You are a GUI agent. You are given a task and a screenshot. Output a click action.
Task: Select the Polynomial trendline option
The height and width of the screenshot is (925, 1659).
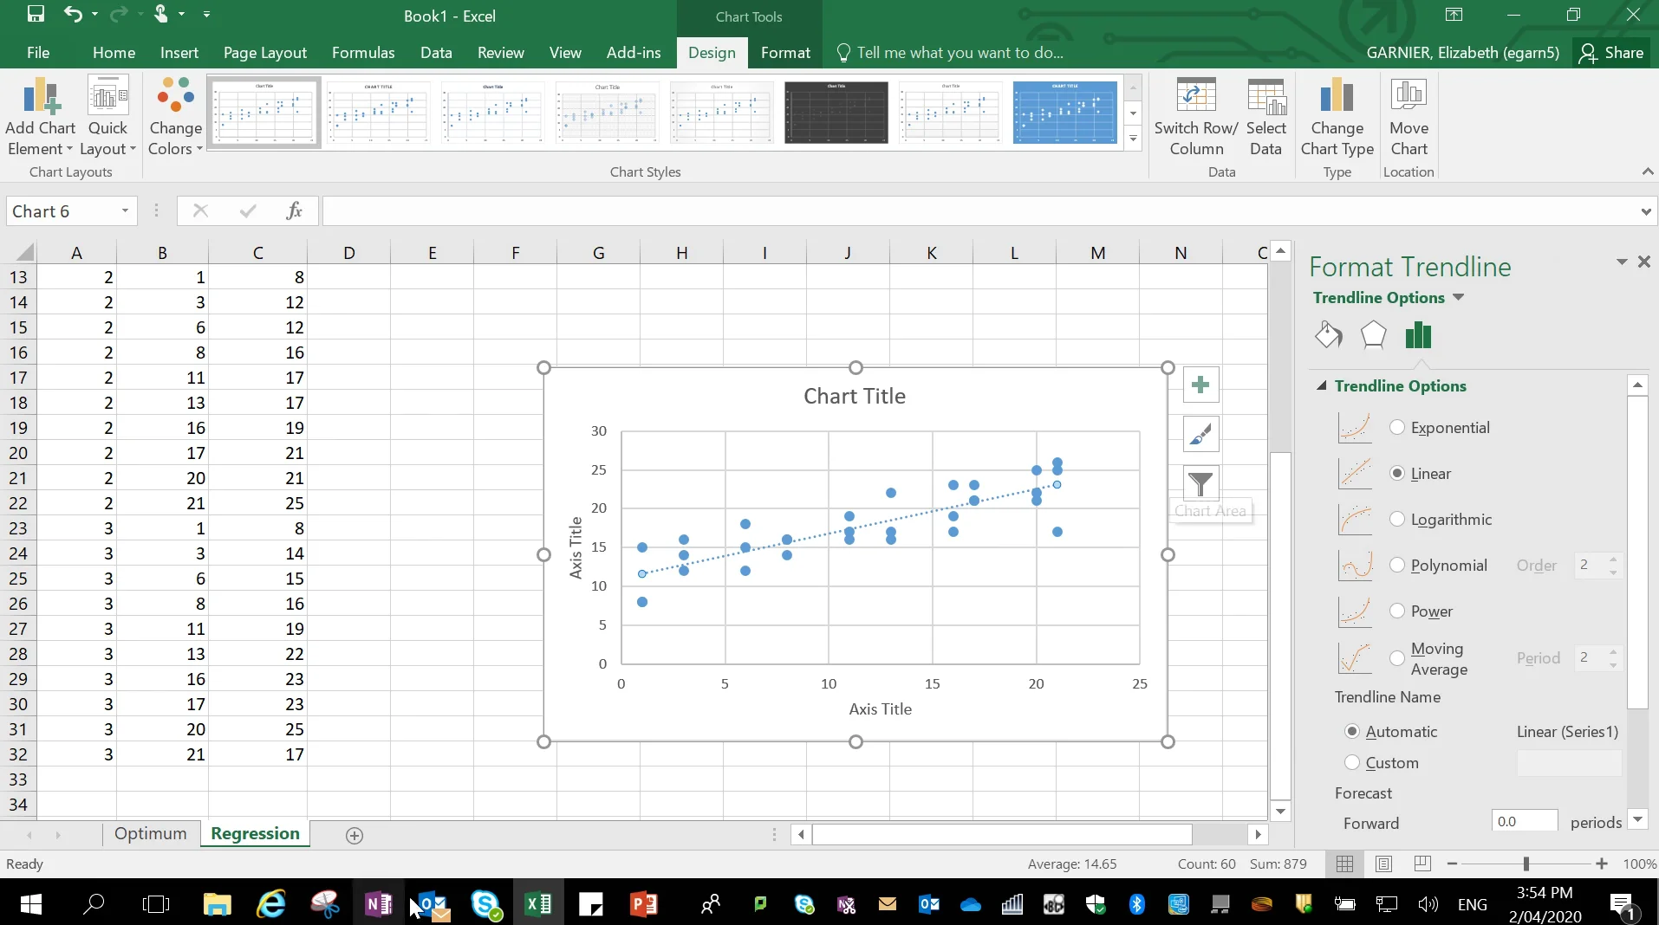pos(1397,565)
